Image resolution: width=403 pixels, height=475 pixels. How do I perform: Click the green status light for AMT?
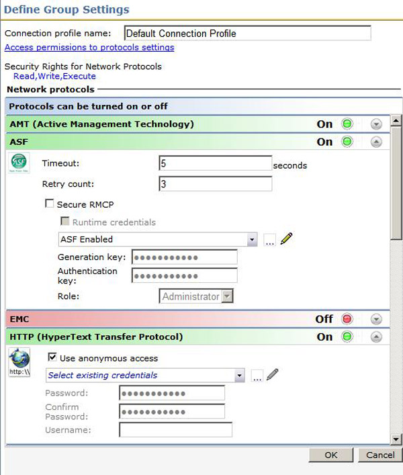pyautogui.click(x=347, y=124)
